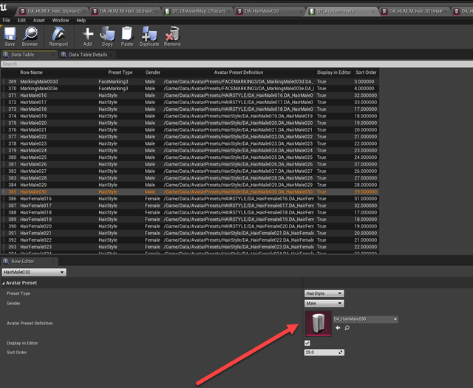Sort by the Avatar Preset Definition column header
This screenshot has height=388, width=473.
click(239, 72)
